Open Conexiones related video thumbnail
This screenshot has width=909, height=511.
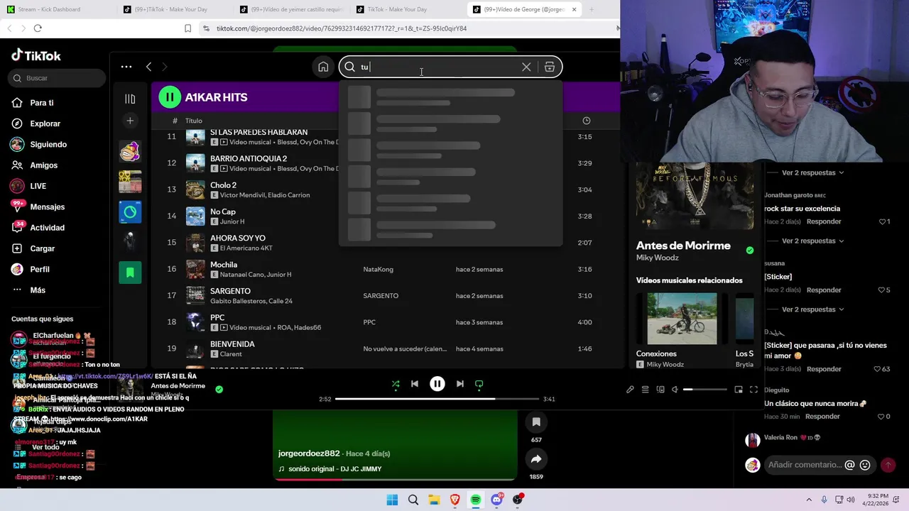(682, 319)
